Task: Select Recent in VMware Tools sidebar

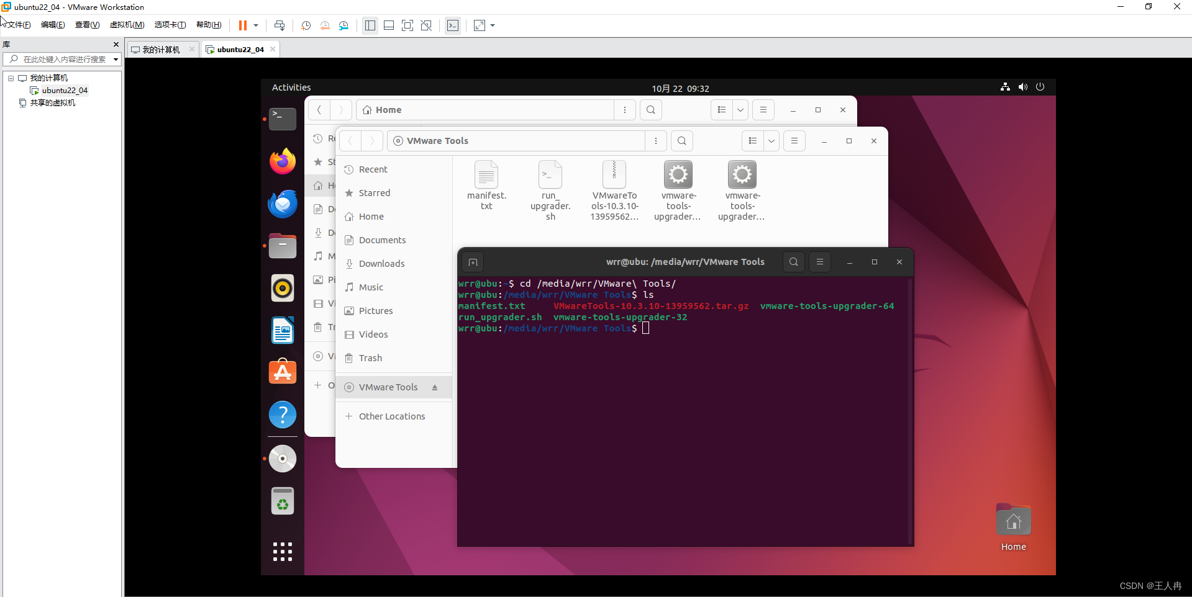Action: pos(394,169)
